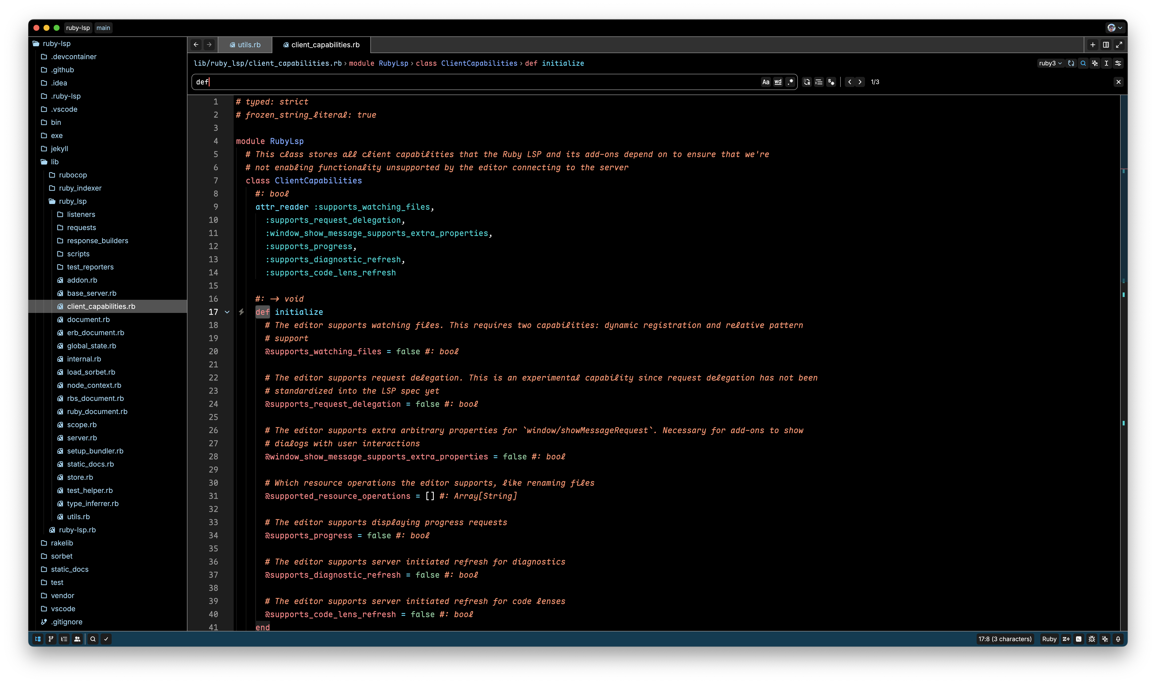The width and height of the screenshot is (1156, 684).
Task: Toggle the project panel icon in status bar
Action: point(38,639)
